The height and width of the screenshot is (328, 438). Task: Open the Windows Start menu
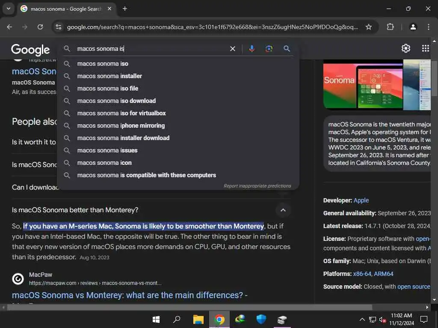point(156,319)
